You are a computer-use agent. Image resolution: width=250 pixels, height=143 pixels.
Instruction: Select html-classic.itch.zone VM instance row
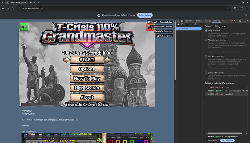[x=226, y=91]
